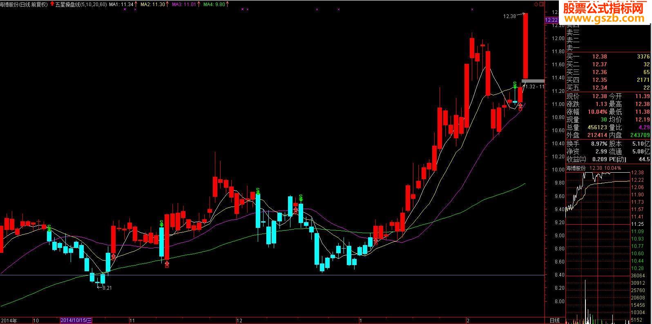
Task: Click the 净资 value 2.99
Action: point(602,151)
